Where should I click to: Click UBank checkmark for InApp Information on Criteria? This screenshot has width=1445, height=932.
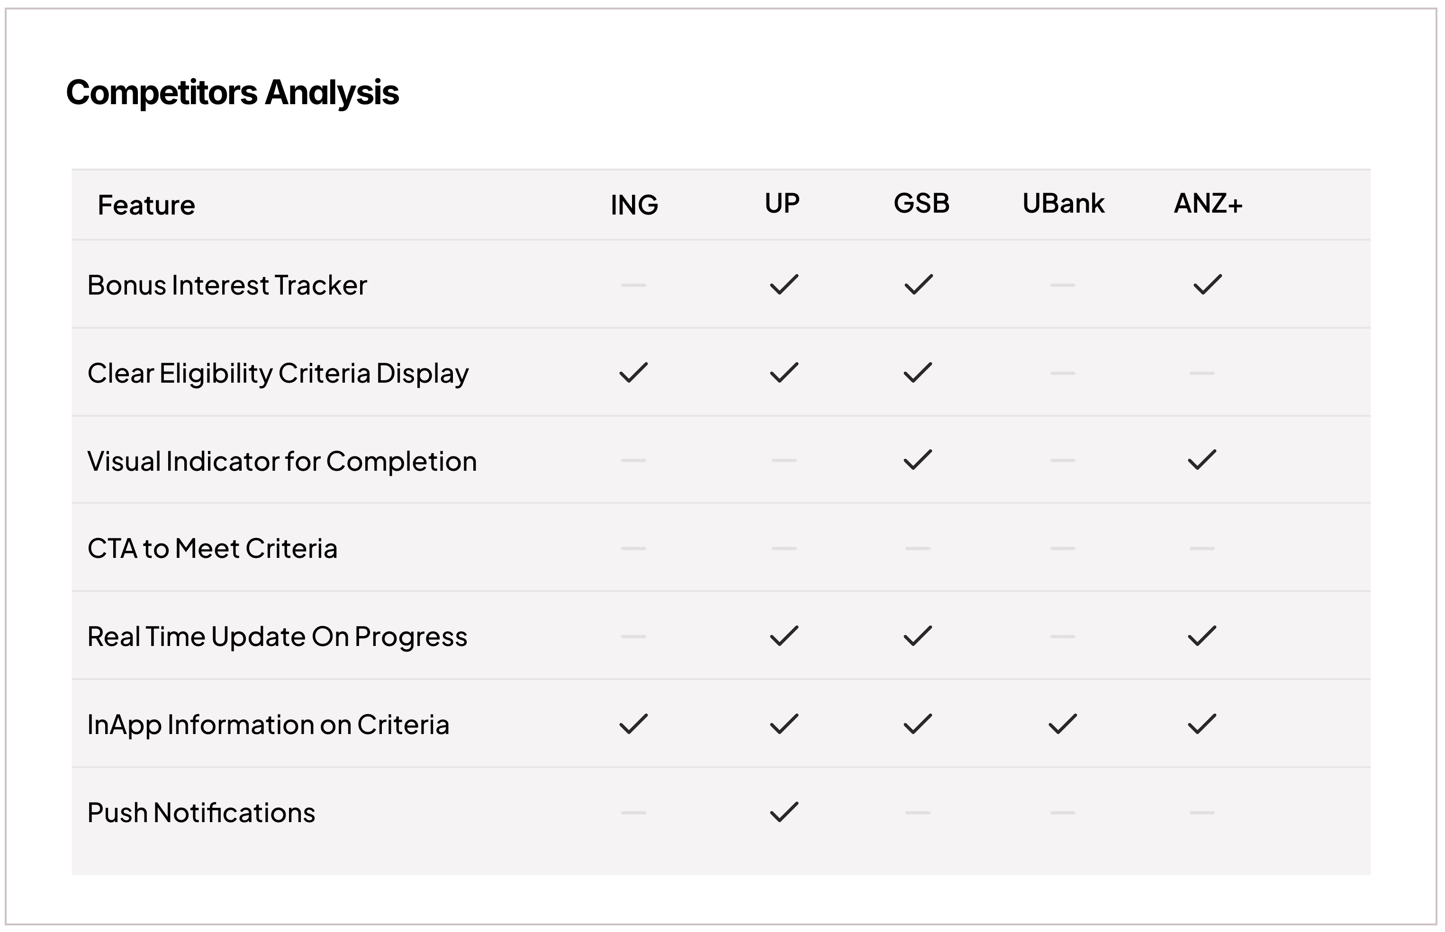click(1062, 724)
